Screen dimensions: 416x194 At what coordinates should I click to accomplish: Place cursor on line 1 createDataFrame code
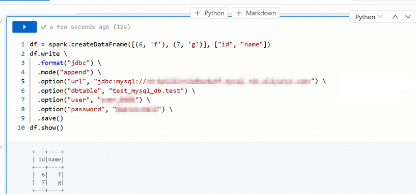[150, 45]
